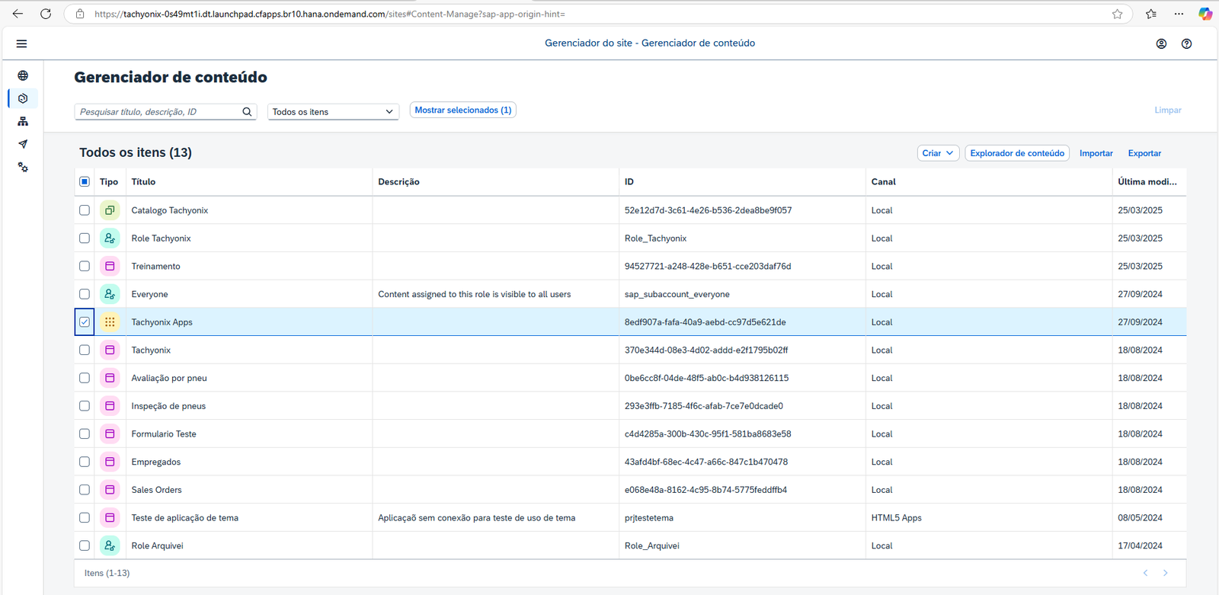Screen dimensions: 1219x595
Task: Reload the page with browser refresh
Action: (46, 14)
